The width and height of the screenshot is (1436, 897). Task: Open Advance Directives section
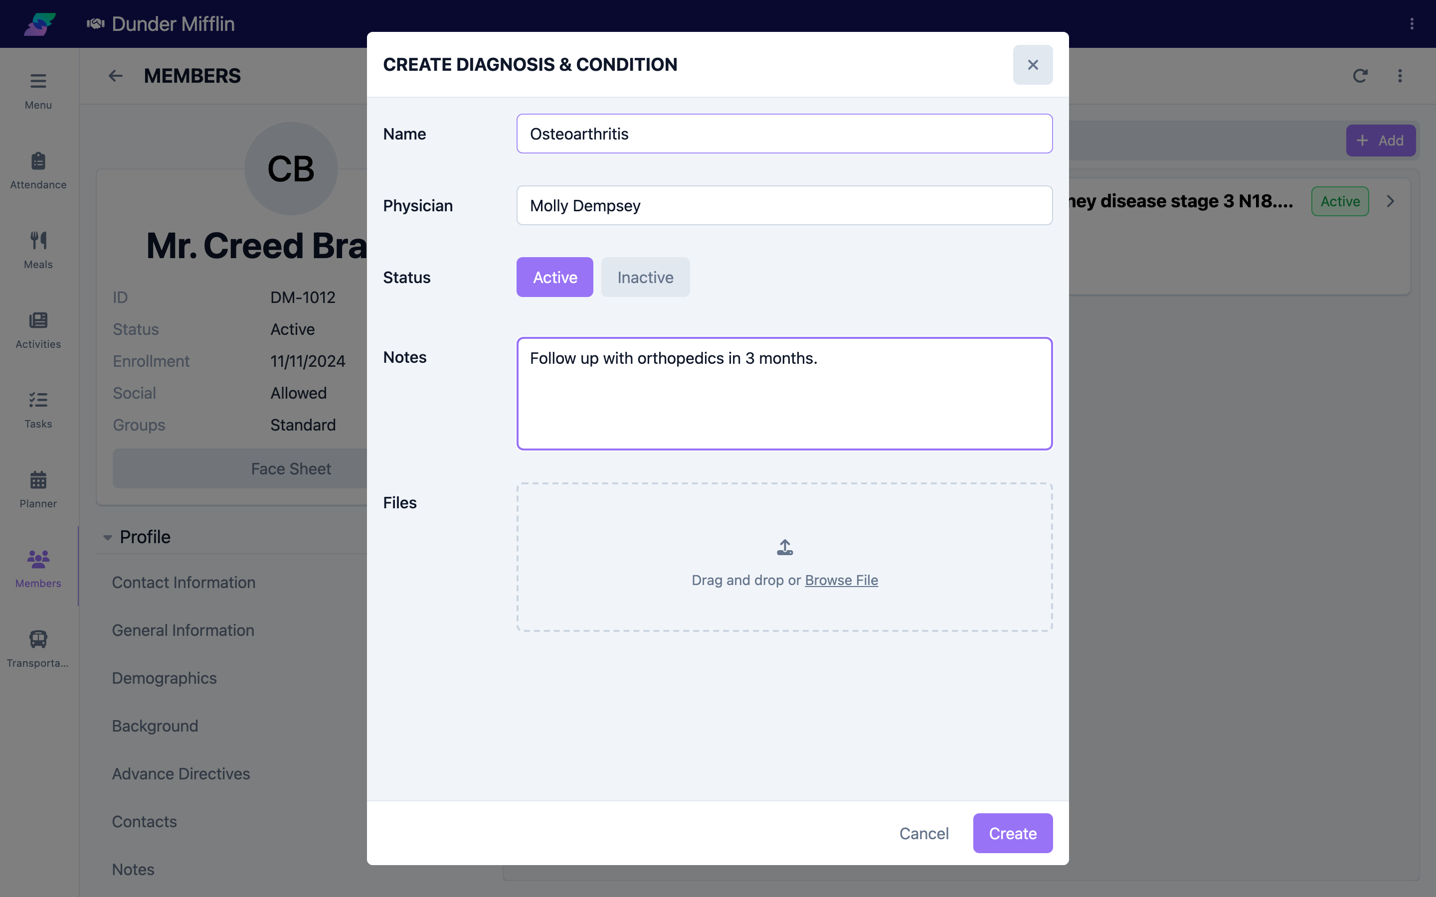click(181, 773)
